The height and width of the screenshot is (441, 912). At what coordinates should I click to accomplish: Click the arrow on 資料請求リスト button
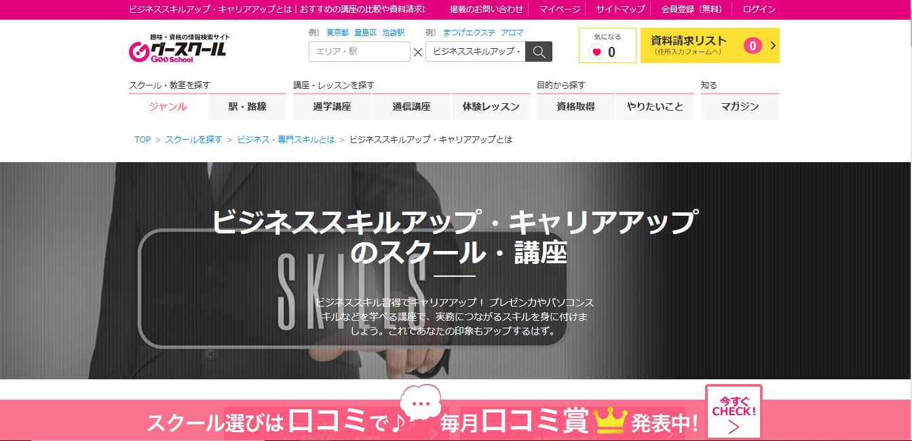[772, 45]
